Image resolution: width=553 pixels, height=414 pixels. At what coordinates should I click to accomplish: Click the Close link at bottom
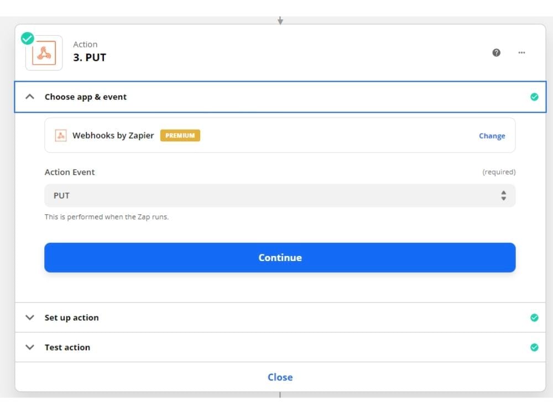[280, 377]
